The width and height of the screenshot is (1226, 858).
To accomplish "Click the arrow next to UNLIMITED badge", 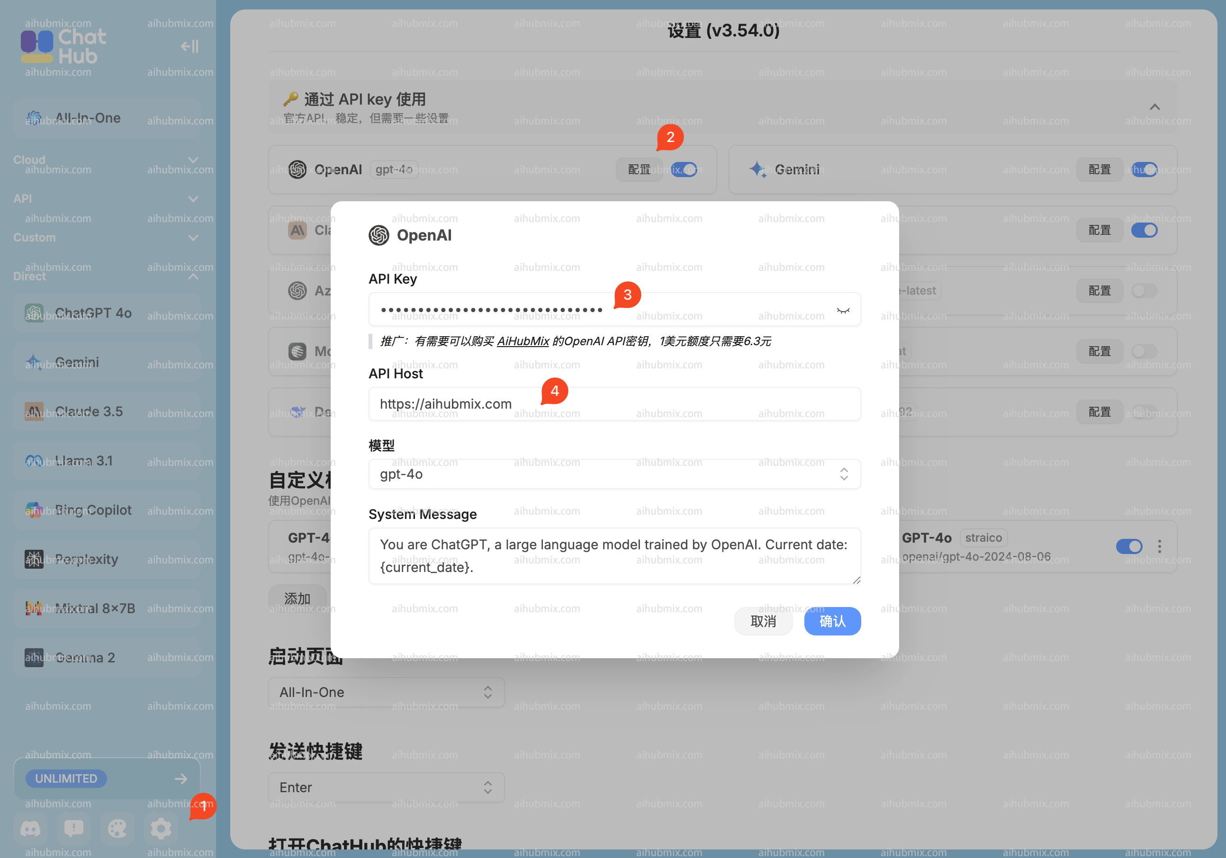I will tap(181, 778).
